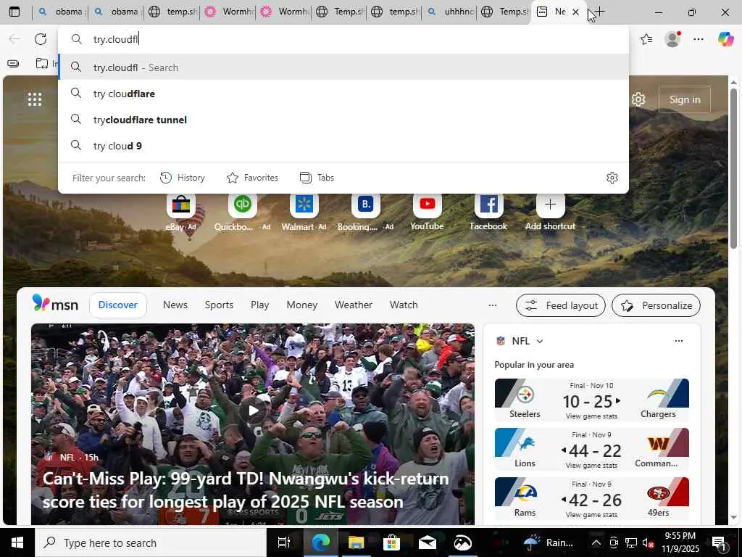
Task: Click the page vertical scrollbar thumb
Action: [x=733, y=168]
